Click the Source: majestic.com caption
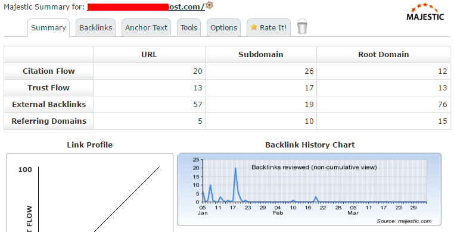454x232 pixels. 404,221
